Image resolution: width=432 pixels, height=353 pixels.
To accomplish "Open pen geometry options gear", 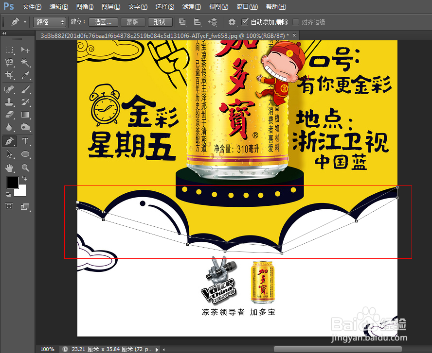I will pyautogui.click(x=233, y=22).
